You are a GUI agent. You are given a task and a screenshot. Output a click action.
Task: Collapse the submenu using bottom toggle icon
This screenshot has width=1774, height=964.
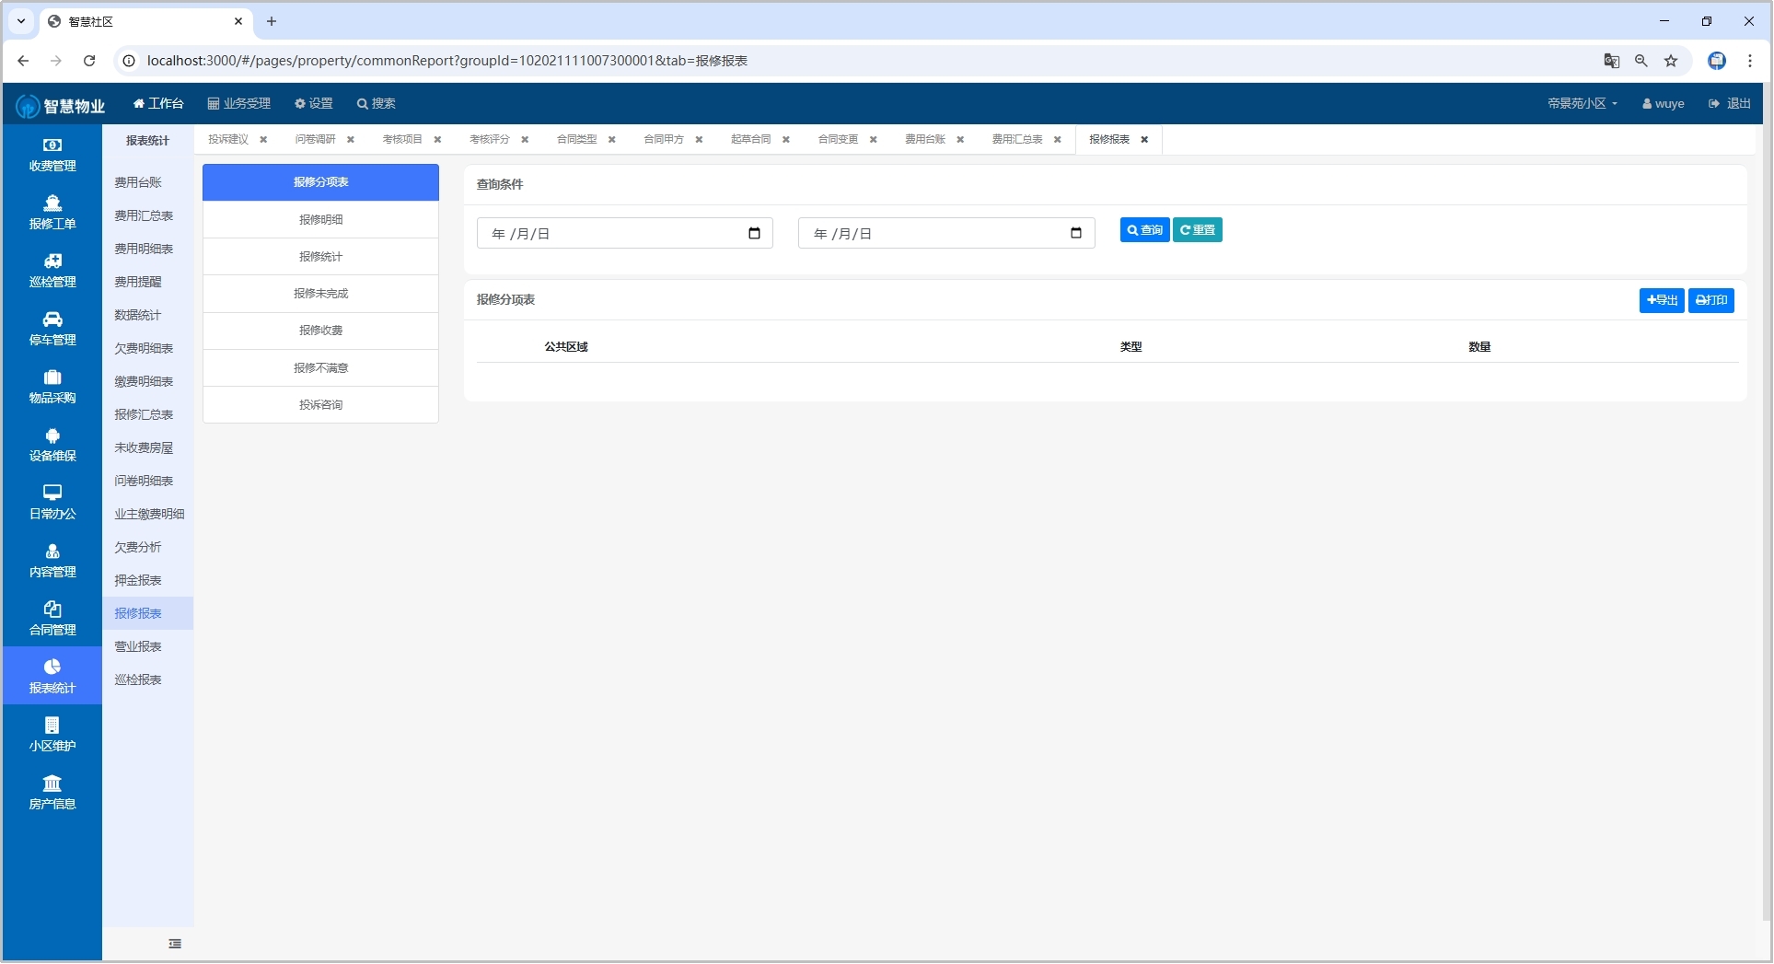(x=175, y=944)
